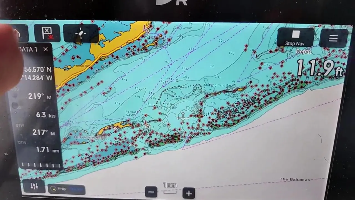
Task: Tap the Depth label
Action: [x=303, y=52]
